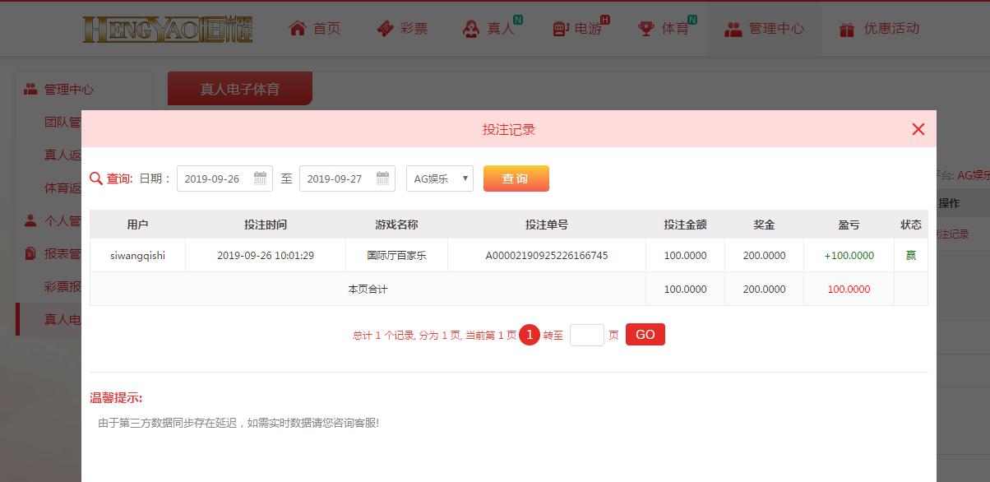Click username siwangqishi cell
The height and width of the screenshot is (482, 990).
point(138,255)
